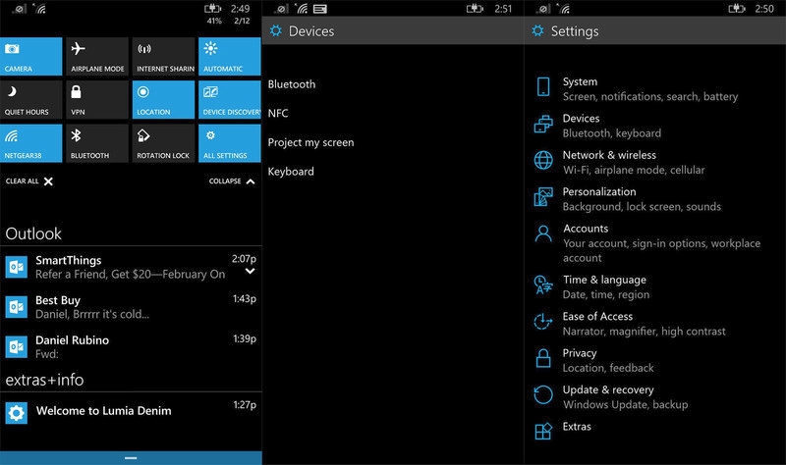Enable Internet Sharing tile
The height and width of the screenshot is (465, 786).
(x=163, y=57)
